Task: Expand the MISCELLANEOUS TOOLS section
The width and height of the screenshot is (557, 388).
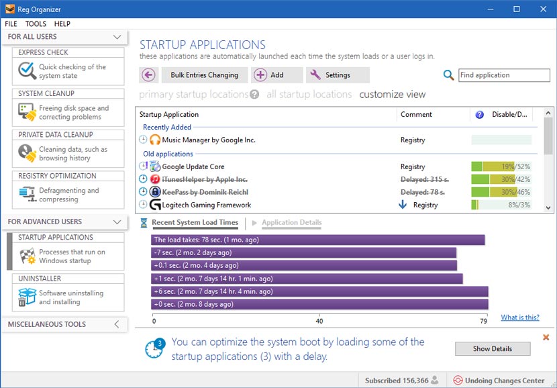Action: [x=60, y=324]
